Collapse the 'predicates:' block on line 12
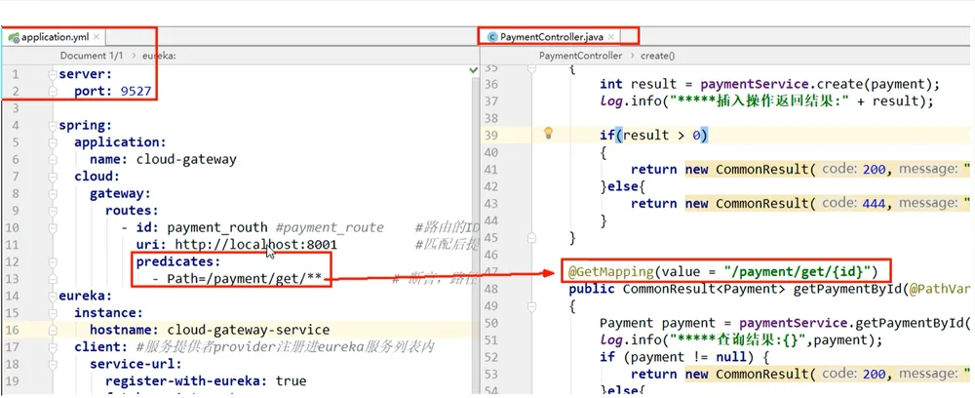Screen dimensions: 975x398 click(x=53, y=261)
